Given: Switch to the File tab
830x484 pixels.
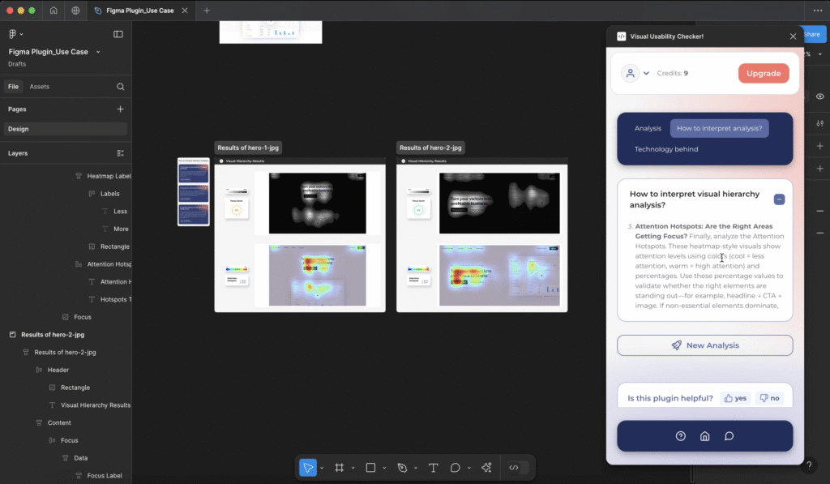Looking at the screenshot, I should 13,86.
